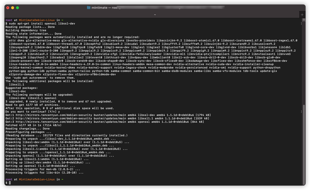The image size is (310, 190).
Task: Click the line 'Reading state information... Done'
Action: 33,33
